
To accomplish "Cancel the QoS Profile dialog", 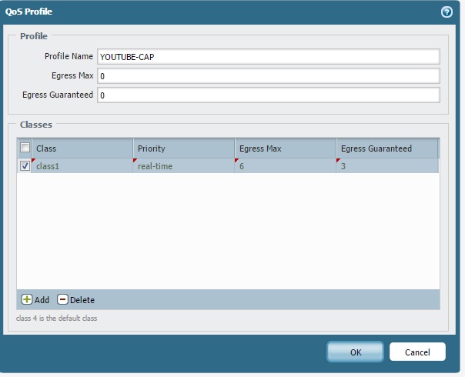I will pos(417,352).
